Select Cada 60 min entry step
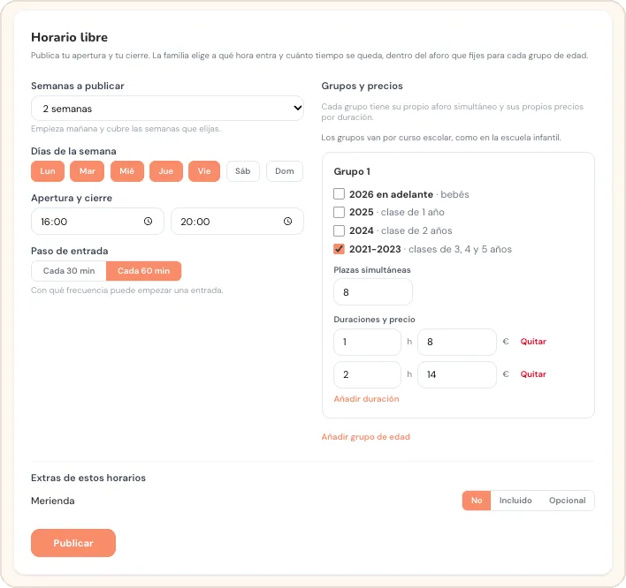The height and width of the screenshot is (588, 626). point(144,271)
